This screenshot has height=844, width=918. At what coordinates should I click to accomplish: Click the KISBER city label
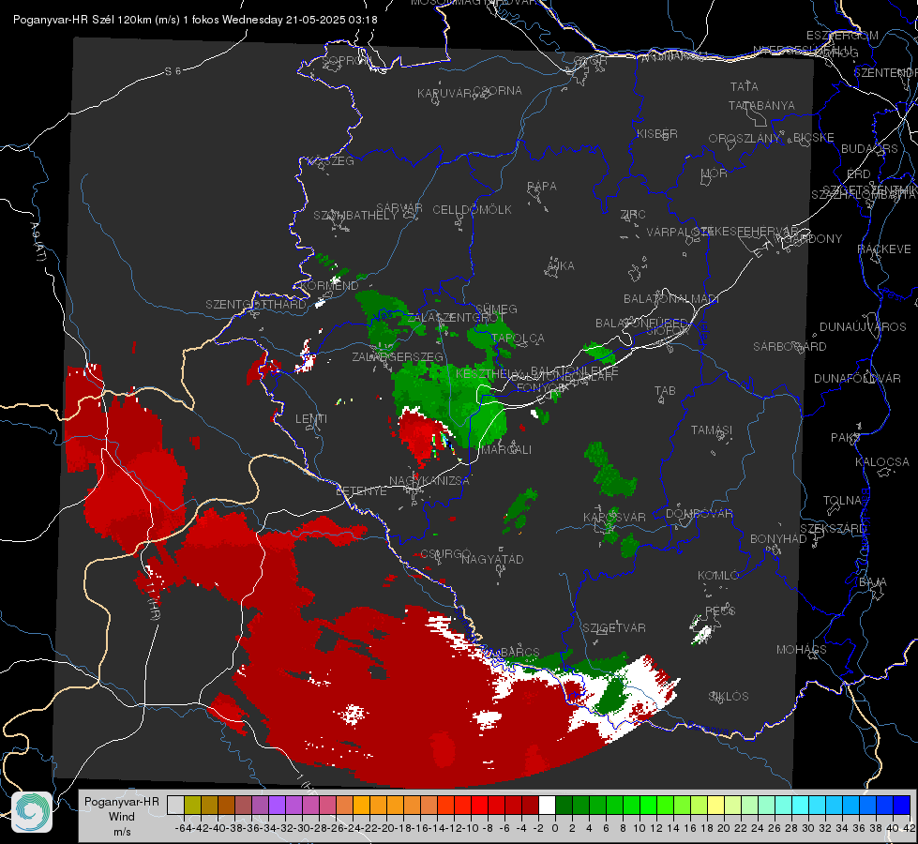(x=657, y=133)
